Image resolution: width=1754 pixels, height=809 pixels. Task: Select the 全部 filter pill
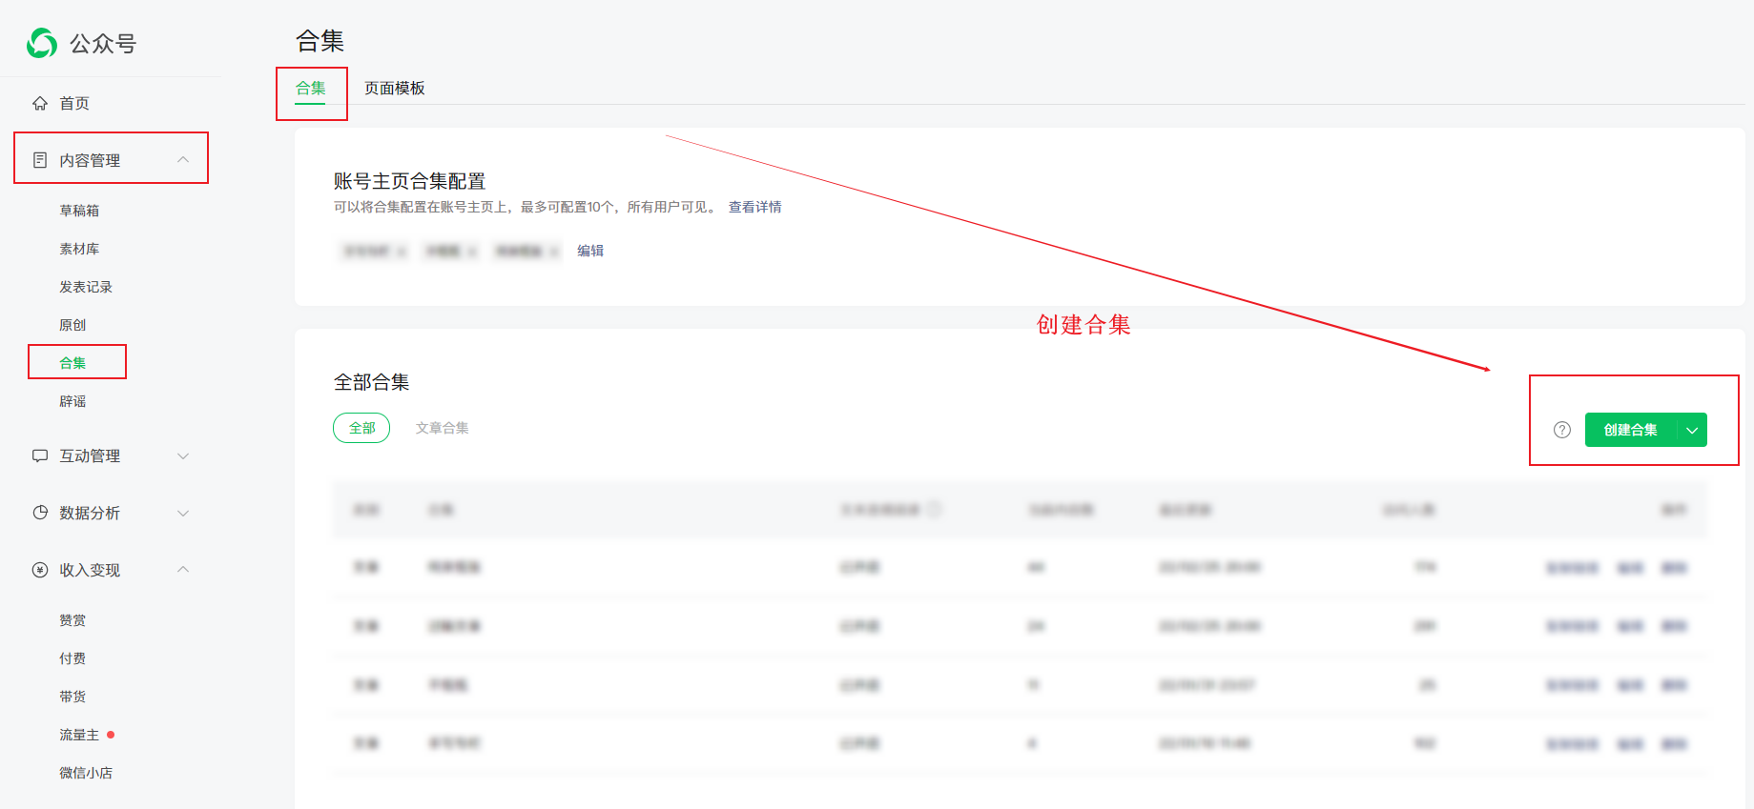pyautogui.click(x=361, y=428)
